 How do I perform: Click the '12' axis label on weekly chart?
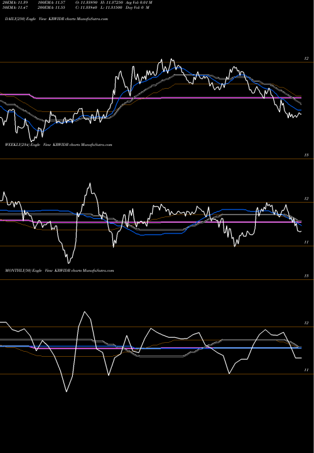[x=306, y=198]
